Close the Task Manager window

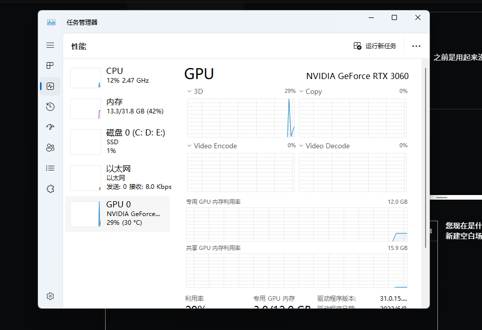click(418, 18)
